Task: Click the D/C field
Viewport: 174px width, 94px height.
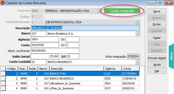Action: [x=73, y=57]
